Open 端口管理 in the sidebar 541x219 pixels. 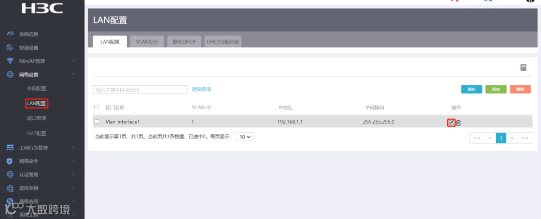click(x=37, y=118)
